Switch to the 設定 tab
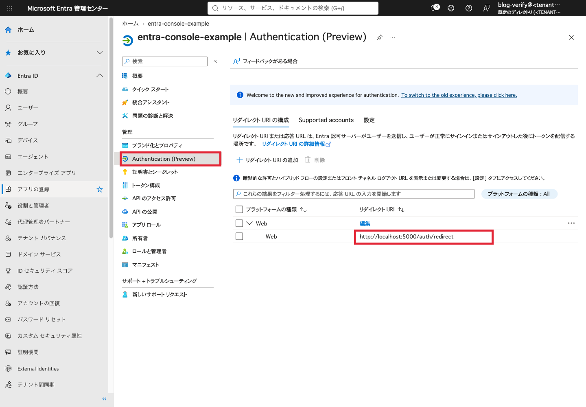The height and width of the screenshot is (407, 586). [369, 120]
